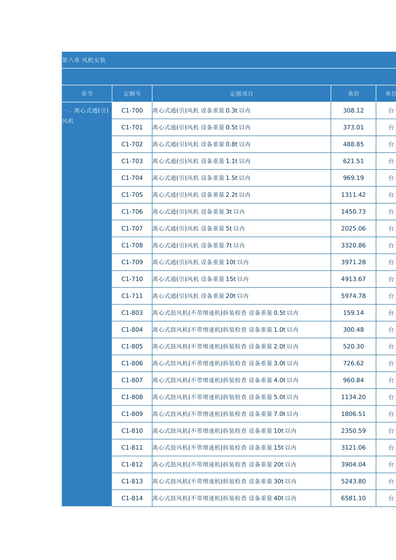Click quota number C1-701
Screen dimensions: 396x560
point(132,127)
